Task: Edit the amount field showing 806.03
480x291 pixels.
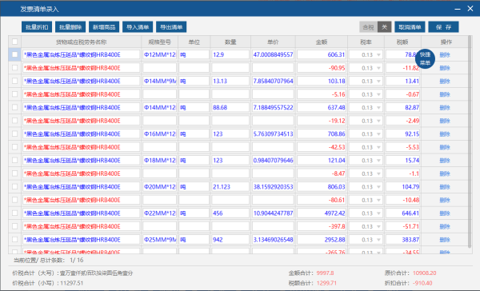Action: pos(322,187)
